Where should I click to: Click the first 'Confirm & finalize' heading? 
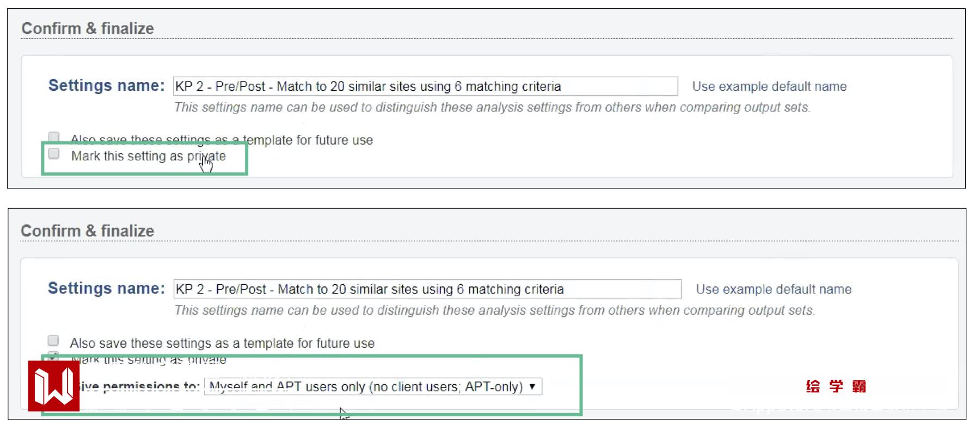(x=88, y=28)
